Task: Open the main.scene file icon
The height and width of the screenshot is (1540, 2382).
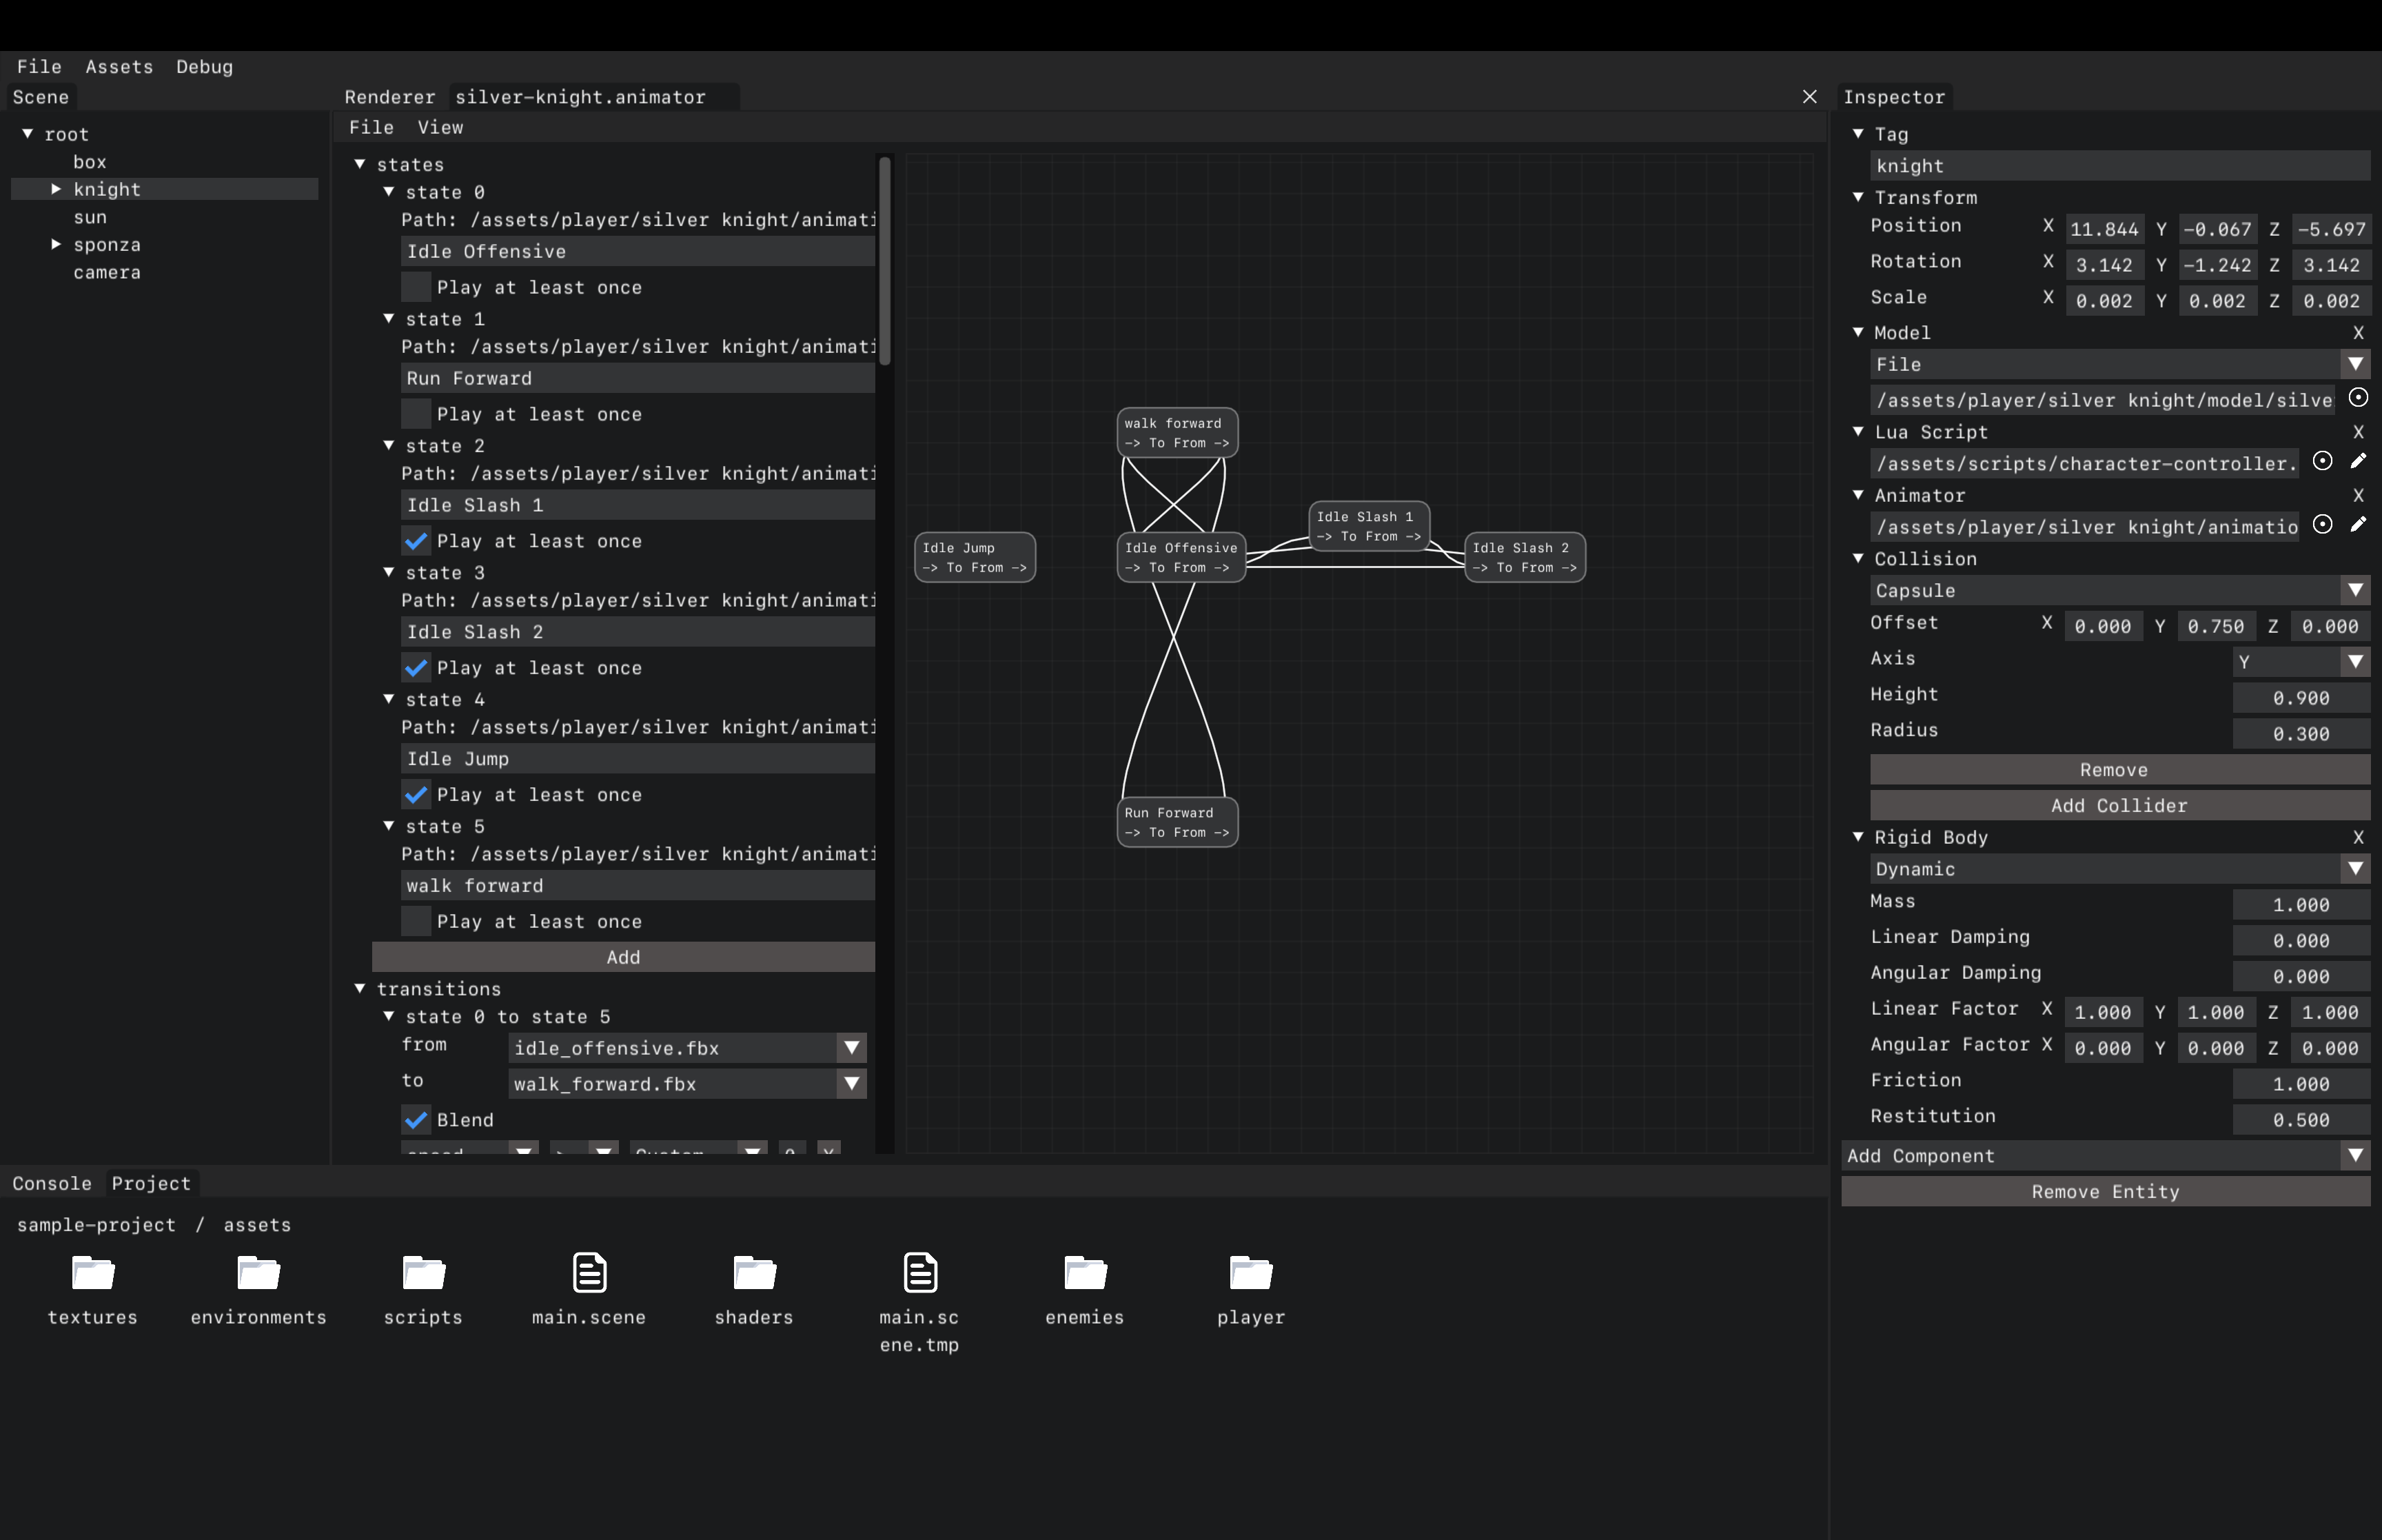Action: click(589, 1274)
